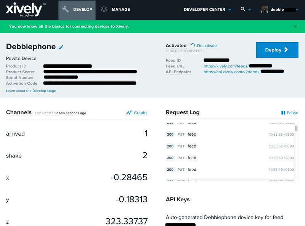The image size is (305, 226).
Task: Edit the Debbiephone name pencil icon
Action: (61, 47)
